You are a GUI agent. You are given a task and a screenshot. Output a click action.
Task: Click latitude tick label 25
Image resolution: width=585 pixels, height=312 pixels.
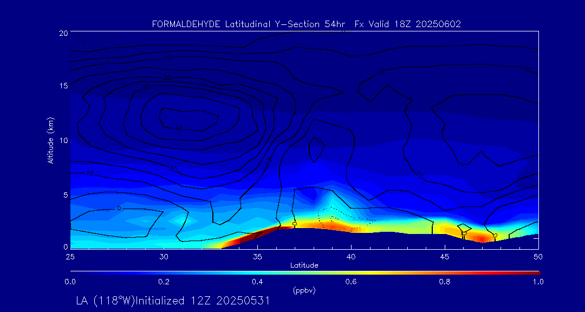coord(70,257)
